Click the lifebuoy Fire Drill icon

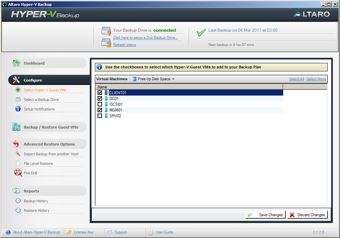point(18,173)
